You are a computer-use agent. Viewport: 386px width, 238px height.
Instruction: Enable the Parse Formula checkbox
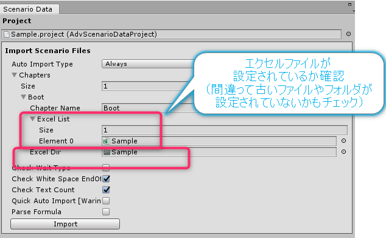[106, 212]
